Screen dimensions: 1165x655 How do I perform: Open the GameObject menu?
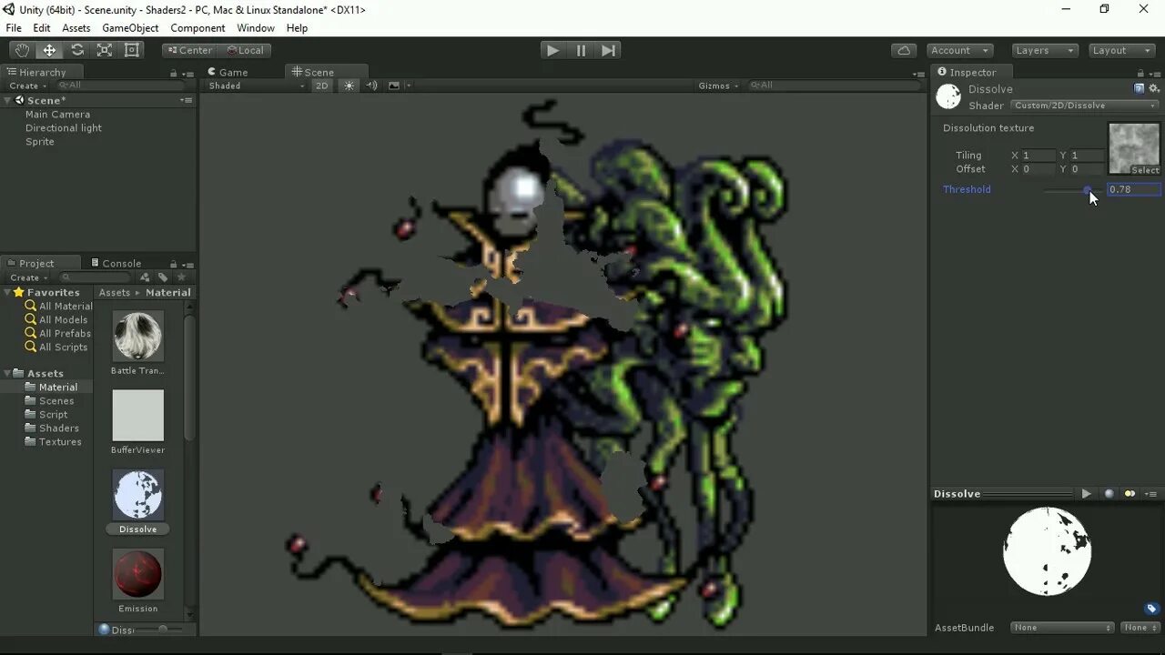pos(130,28)
